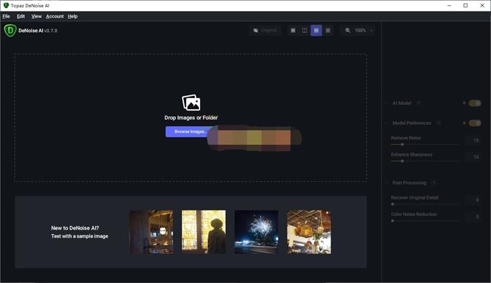Click the Browse Images button

[x=190, y=131]
